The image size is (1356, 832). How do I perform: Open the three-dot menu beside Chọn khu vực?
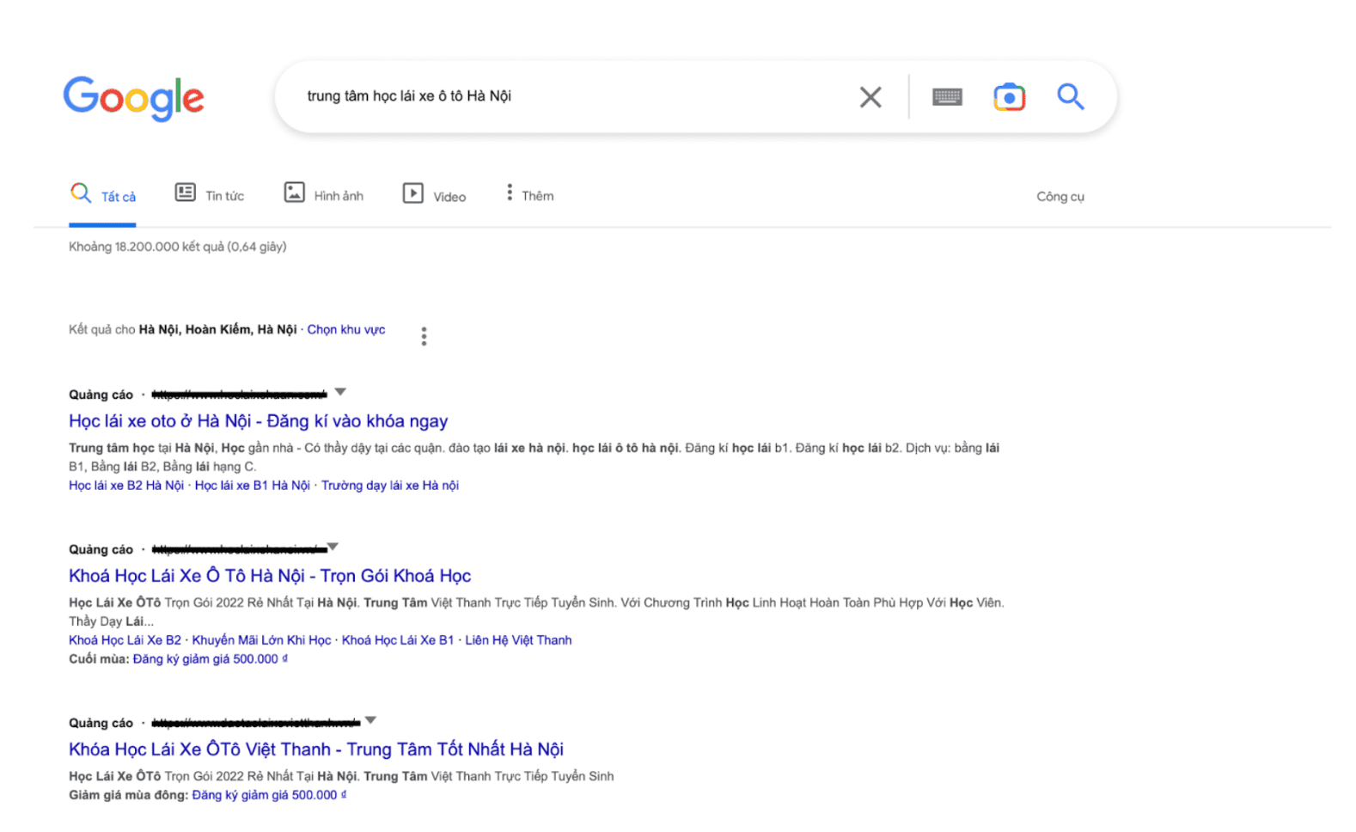pos(424,336)
